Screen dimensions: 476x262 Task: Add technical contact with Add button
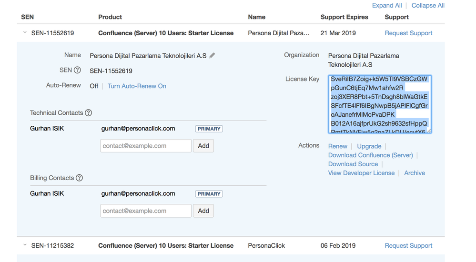tap(203, 146)
